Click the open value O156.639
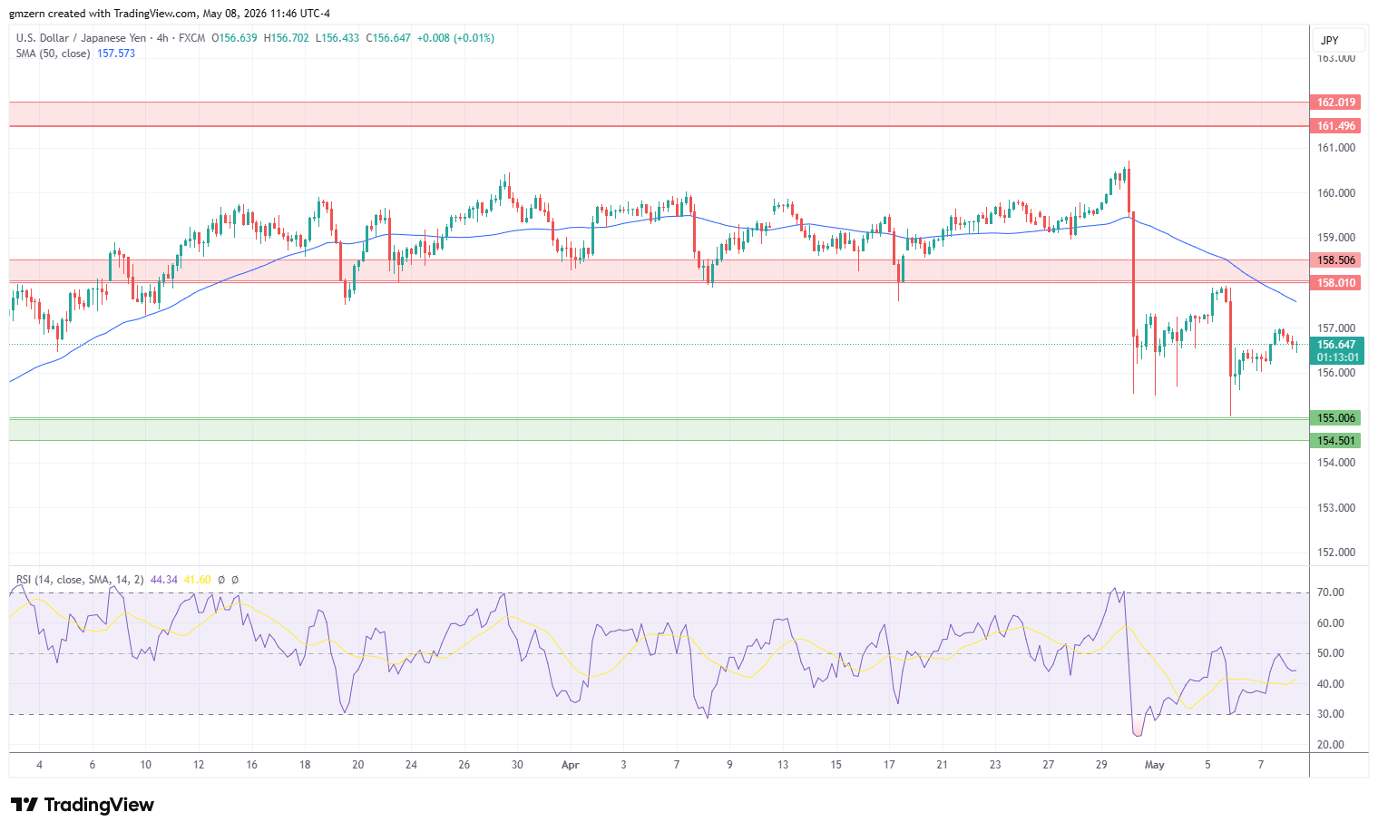The image size is (1378, 832). click(234, 38)
